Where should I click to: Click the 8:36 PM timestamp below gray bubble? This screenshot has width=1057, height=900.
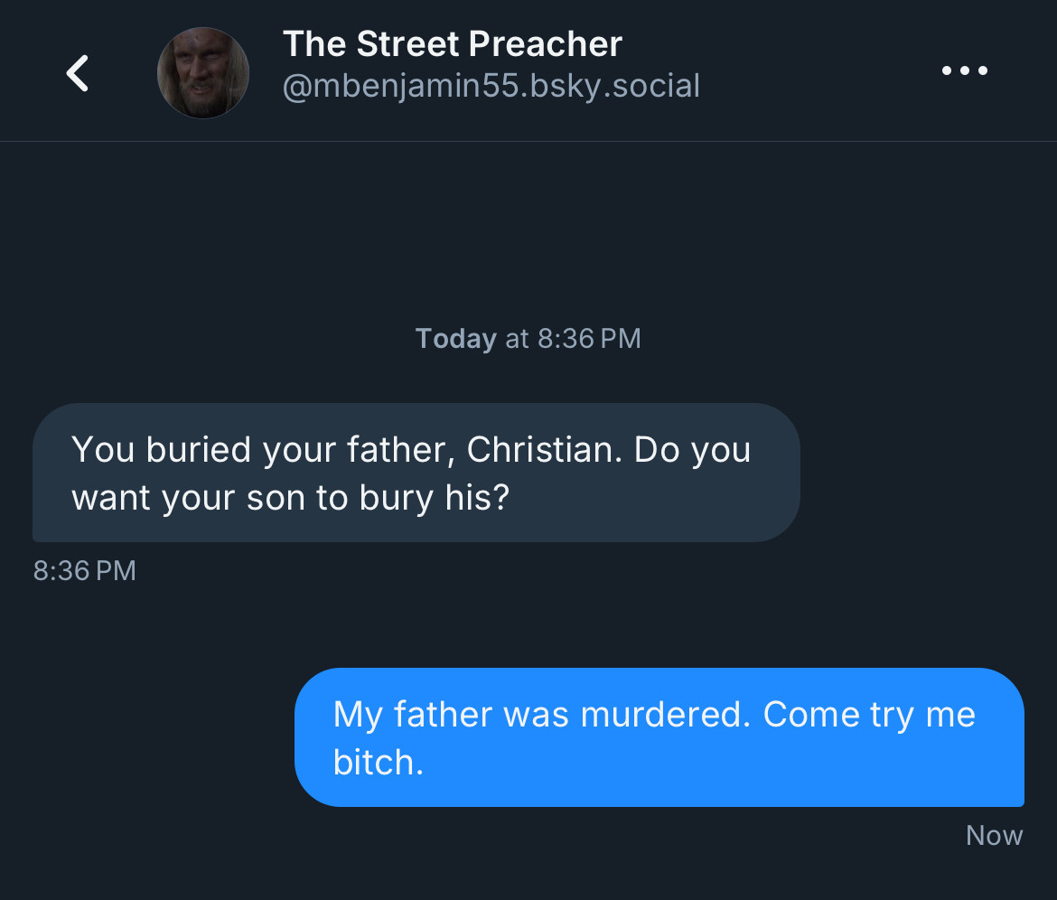tap(85, 571)
